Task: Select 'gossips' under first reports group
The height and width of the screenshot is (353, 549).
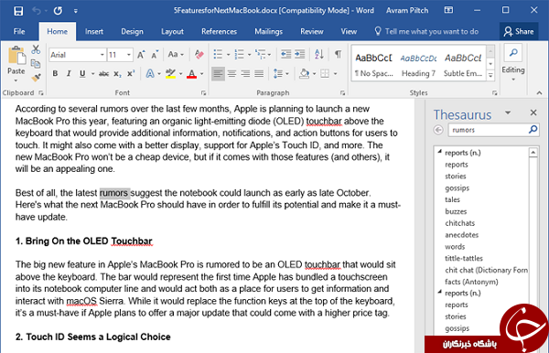Action: point(457,188)
